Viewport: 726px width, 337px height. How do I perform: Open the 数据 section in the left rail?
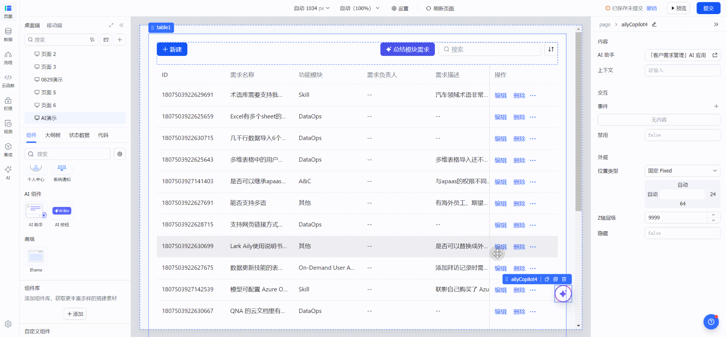click(x=8, y=34)
